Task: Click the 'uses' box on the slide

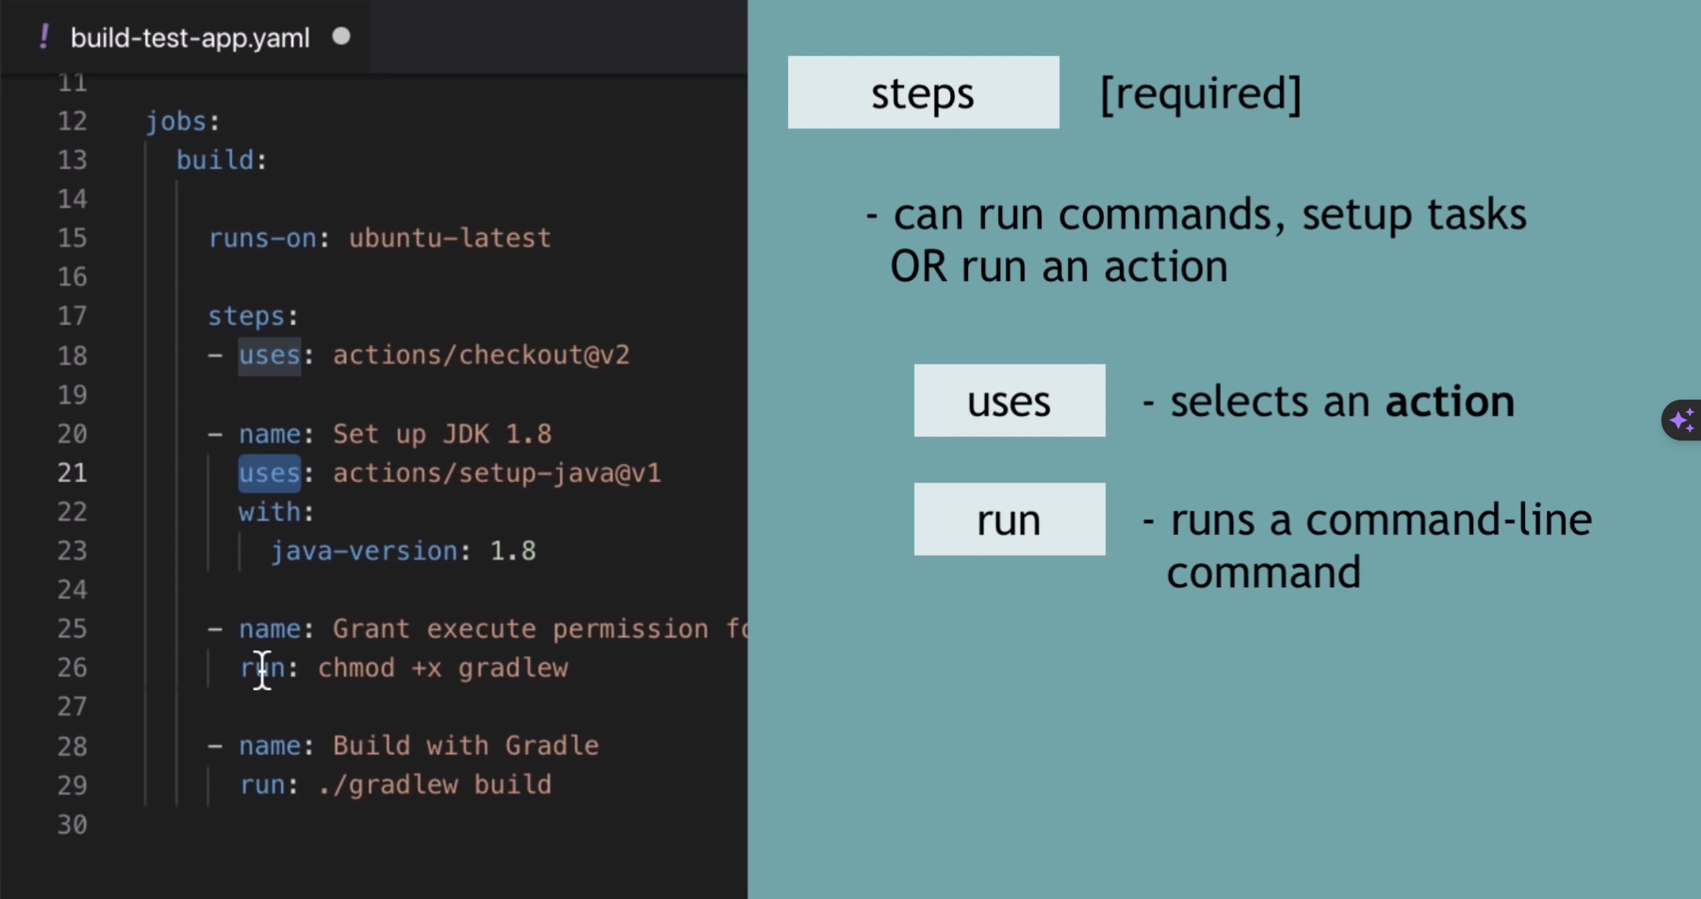Action: 1009,400
